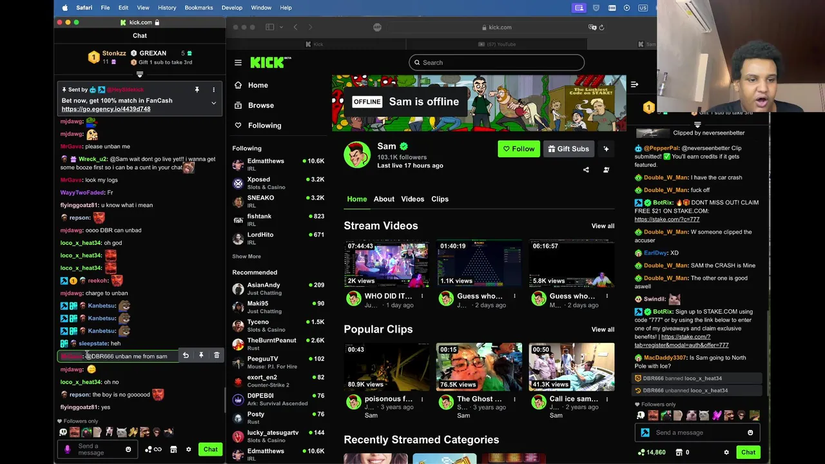This screenshot has height=464, width=825.
Task: Pin the DBR666 unban message
Action: (201, 356)
